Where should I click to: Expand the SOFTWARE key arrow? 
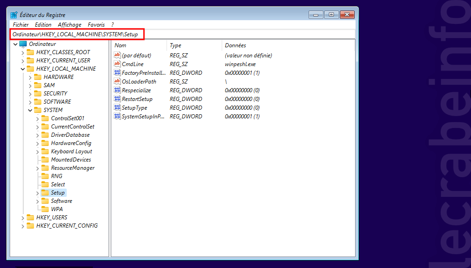click(30, 102)
